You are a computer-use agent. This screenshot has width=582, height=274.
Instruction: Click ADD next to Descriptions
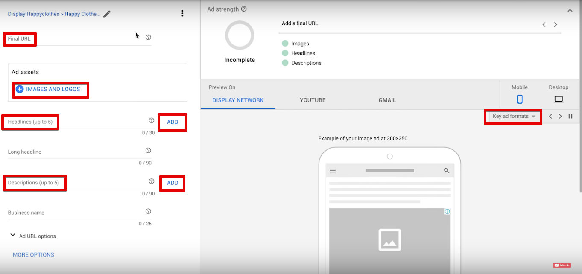coord(173,183)
